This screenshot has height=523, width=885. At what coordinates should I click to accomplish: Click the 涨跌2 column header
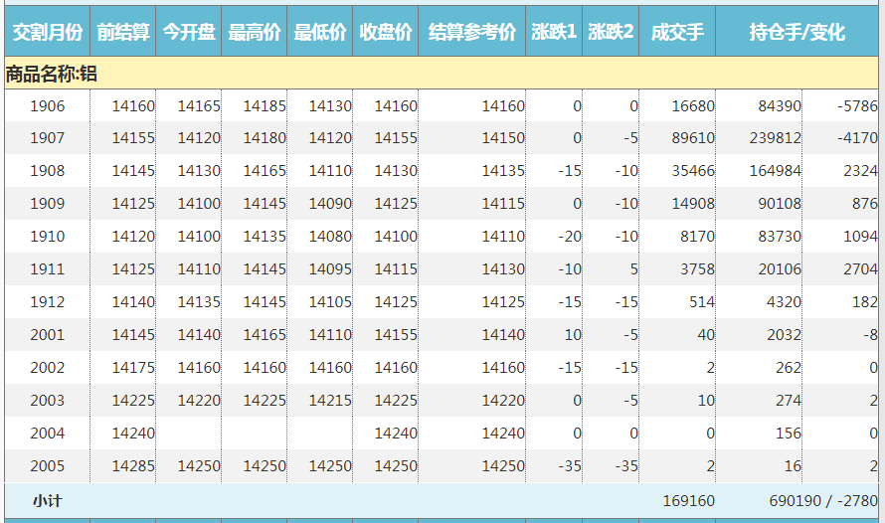[611, 33]
